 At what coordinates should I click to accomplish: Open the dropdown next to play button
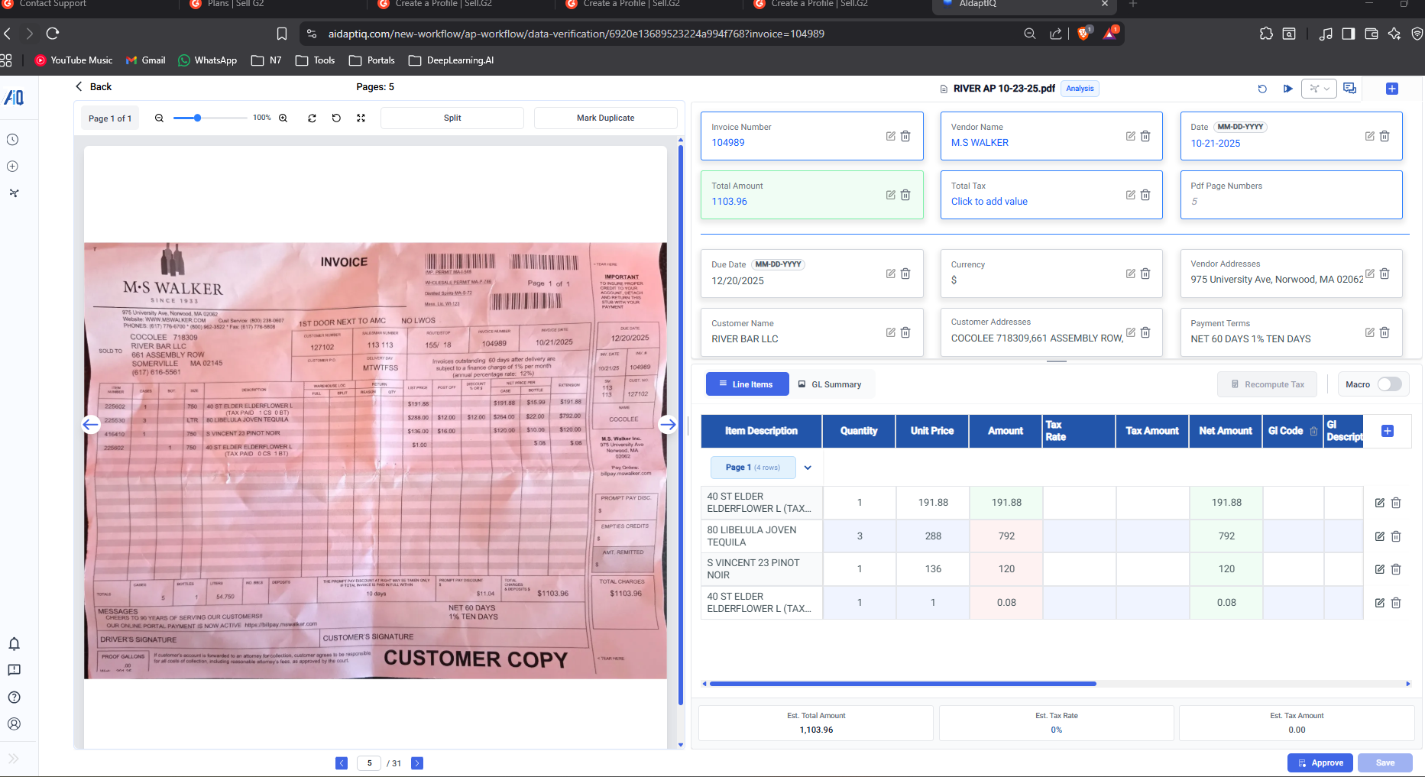[1319, 89]
